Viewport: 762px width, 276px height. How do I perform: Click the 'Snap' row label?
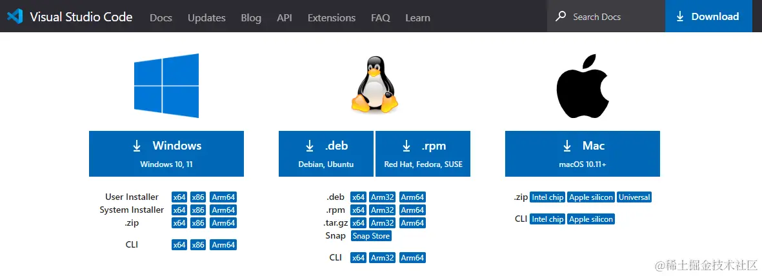coord(336,235)
